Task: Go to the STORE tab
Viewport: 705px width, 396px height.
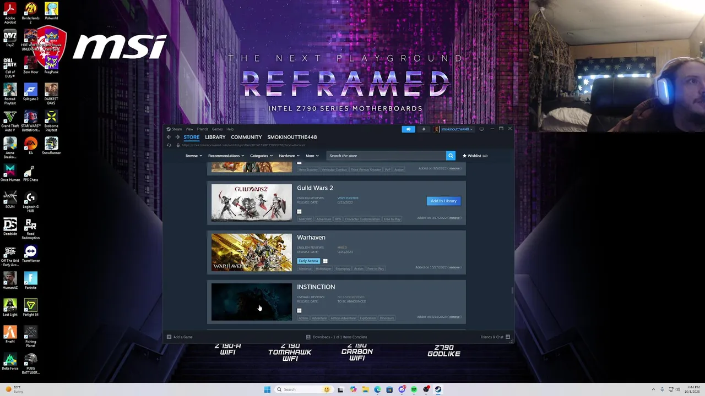Action: point(192,137)
